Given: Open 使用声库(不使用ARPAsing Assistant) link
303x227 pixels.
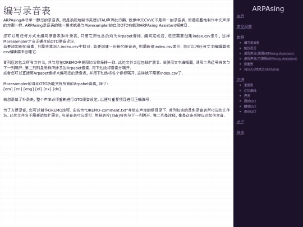Looking at the screenshot, I should [x=270, y=58].
